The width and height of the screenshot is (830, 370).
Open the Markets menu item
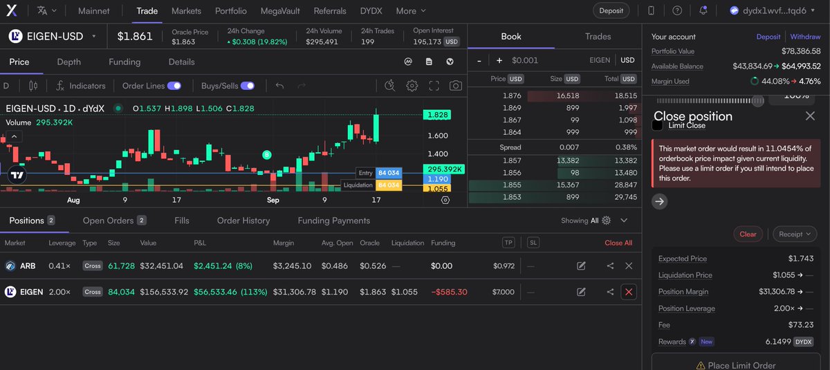186,11
